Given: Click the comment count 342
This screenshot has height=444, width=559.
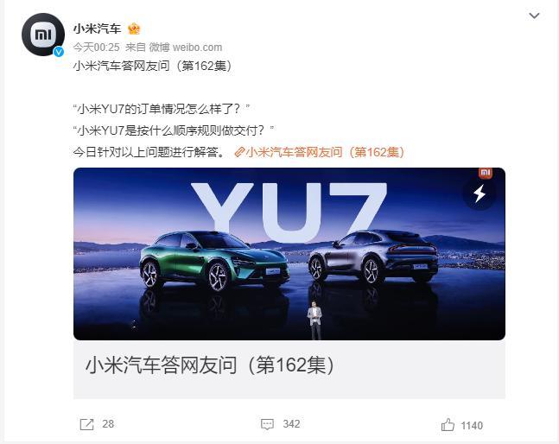Looking at the screenshot, I should [x=291, y=423].
